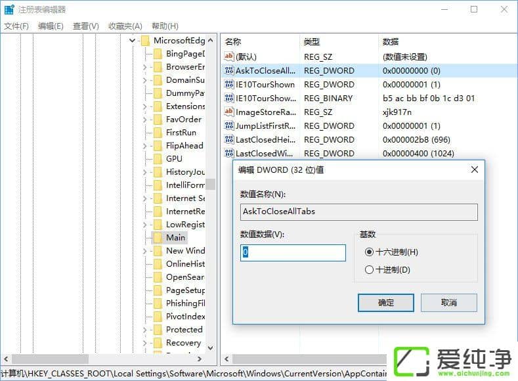
Task: Click the DWORD icon beside LastClosedWi...
Action: point(229,153)
